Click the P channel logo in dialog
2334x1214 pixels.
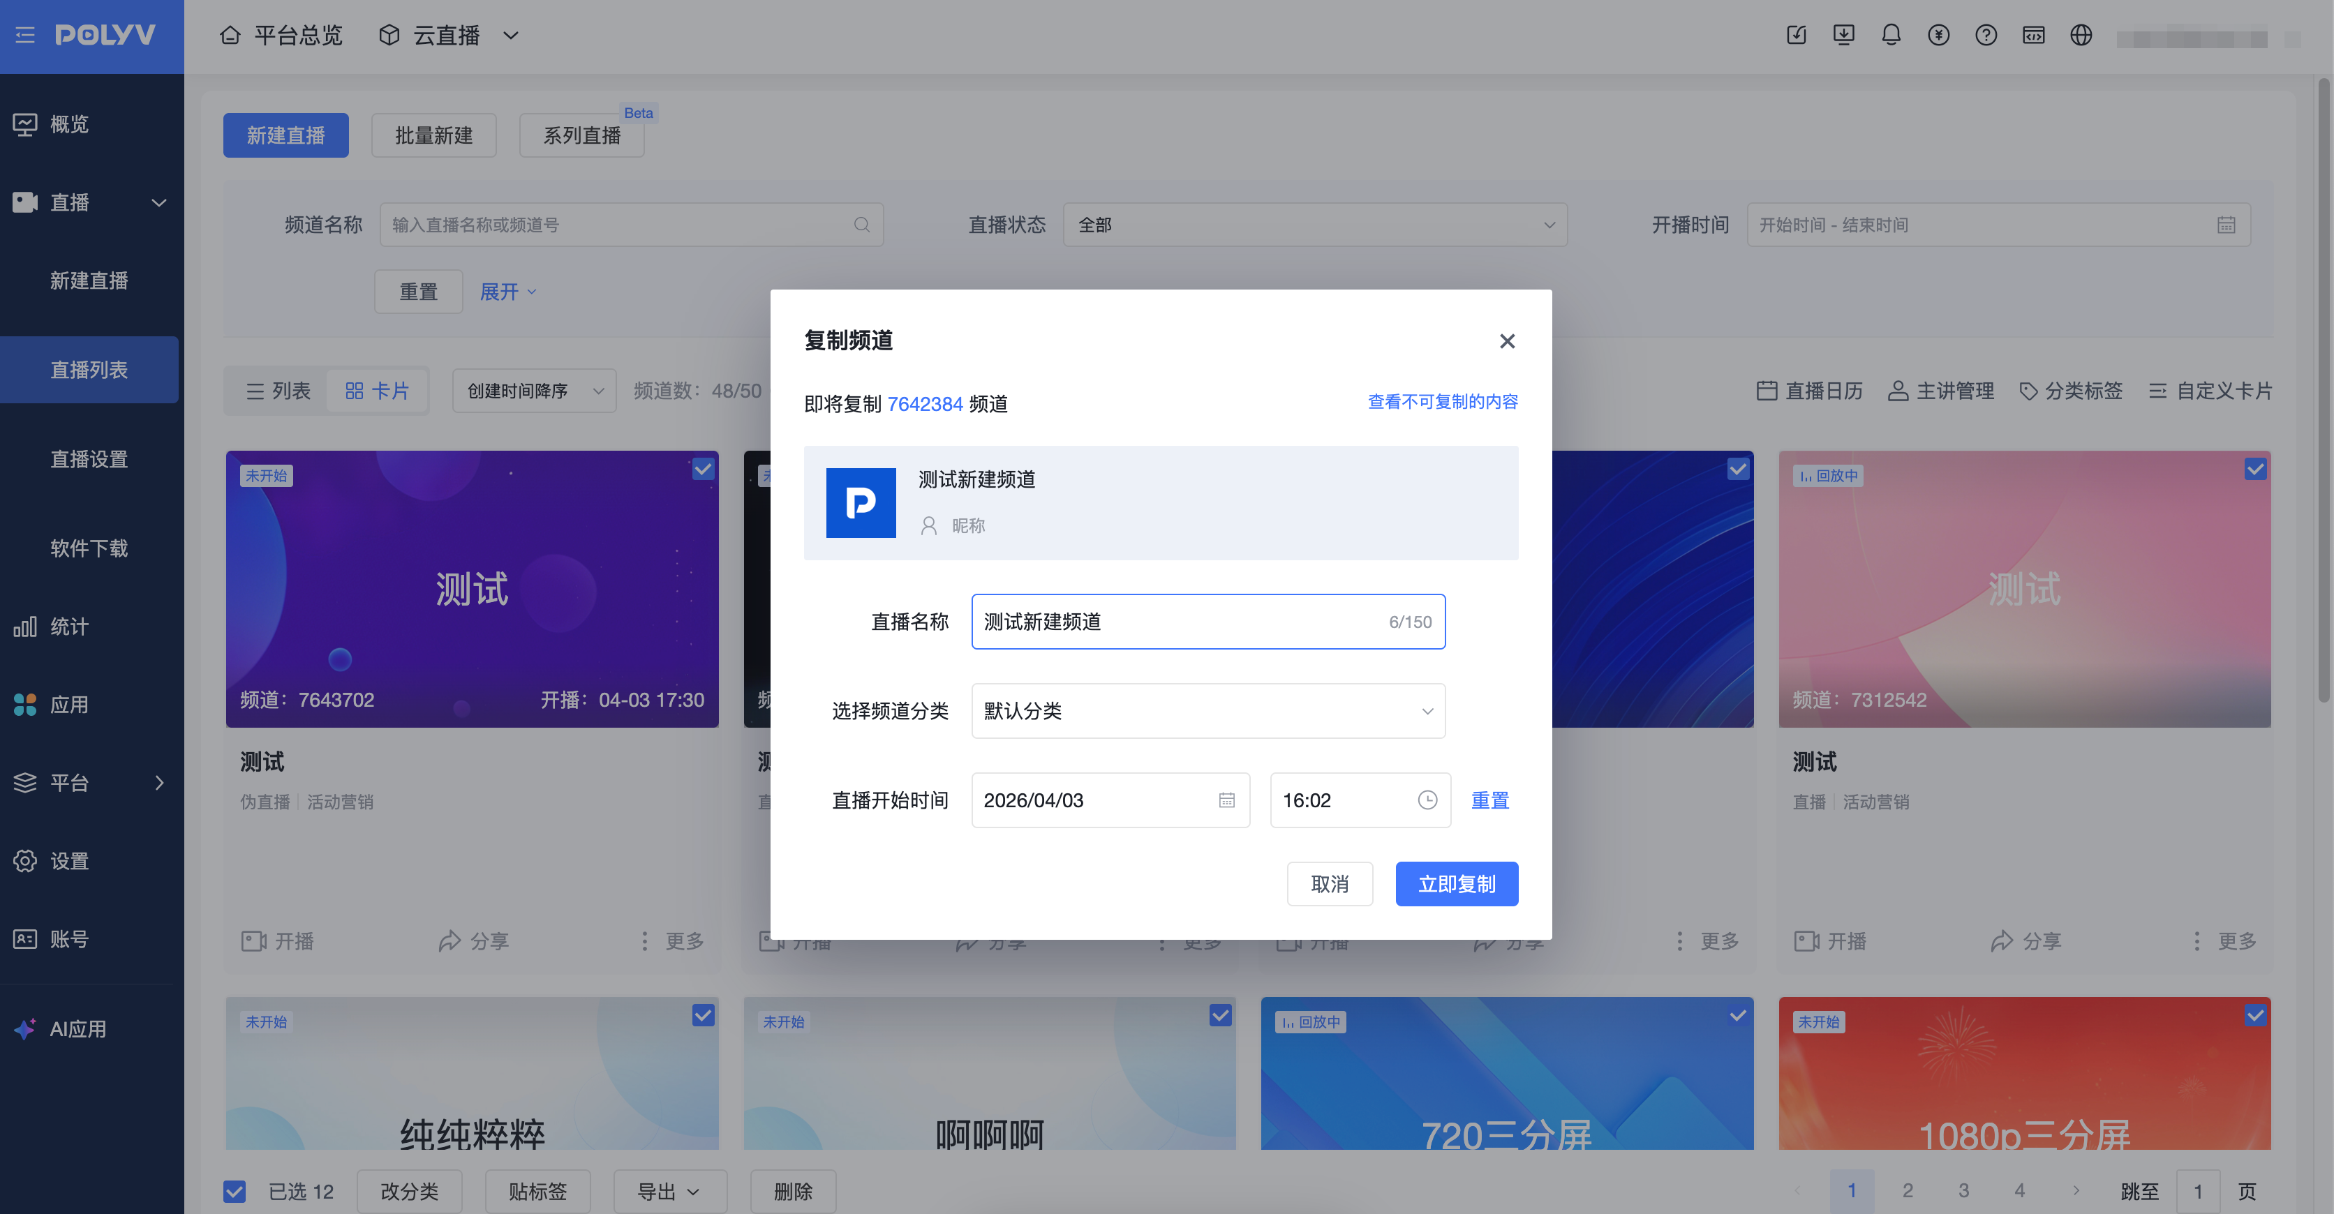pyautogui.click(x=861, y=503)
